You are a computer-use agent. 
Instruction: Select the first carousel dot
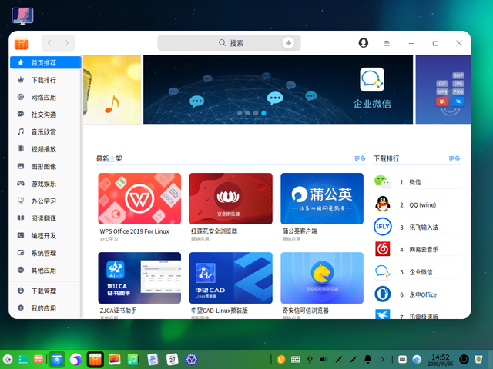[x=240, y=113]
